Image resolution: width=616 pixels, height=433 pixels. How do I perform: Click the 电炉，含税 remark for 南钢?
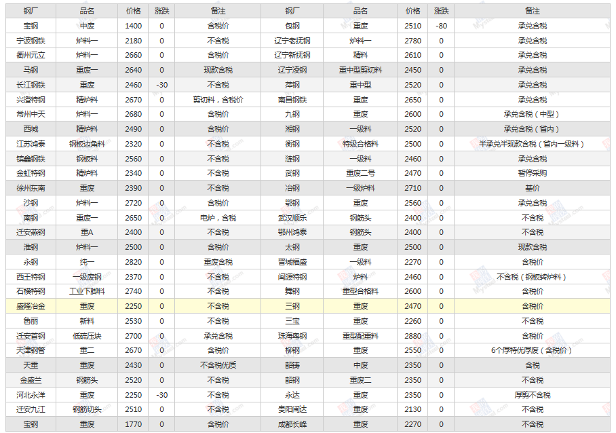(x=218, y=218)
